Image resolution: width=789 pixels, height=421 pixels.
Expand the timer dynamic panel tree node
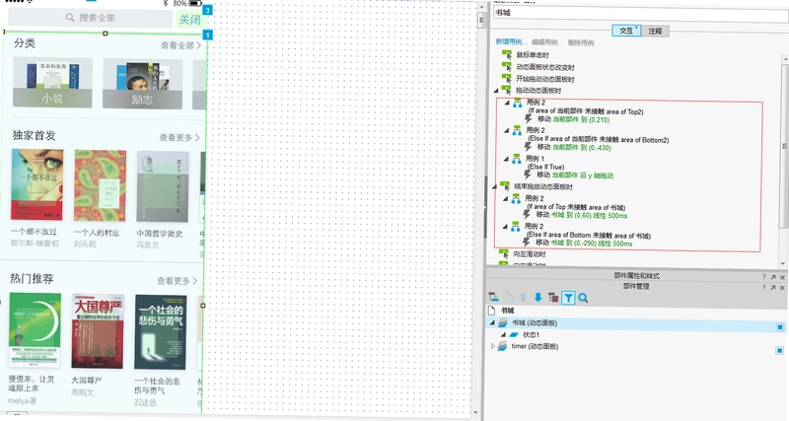click(492, 346)
